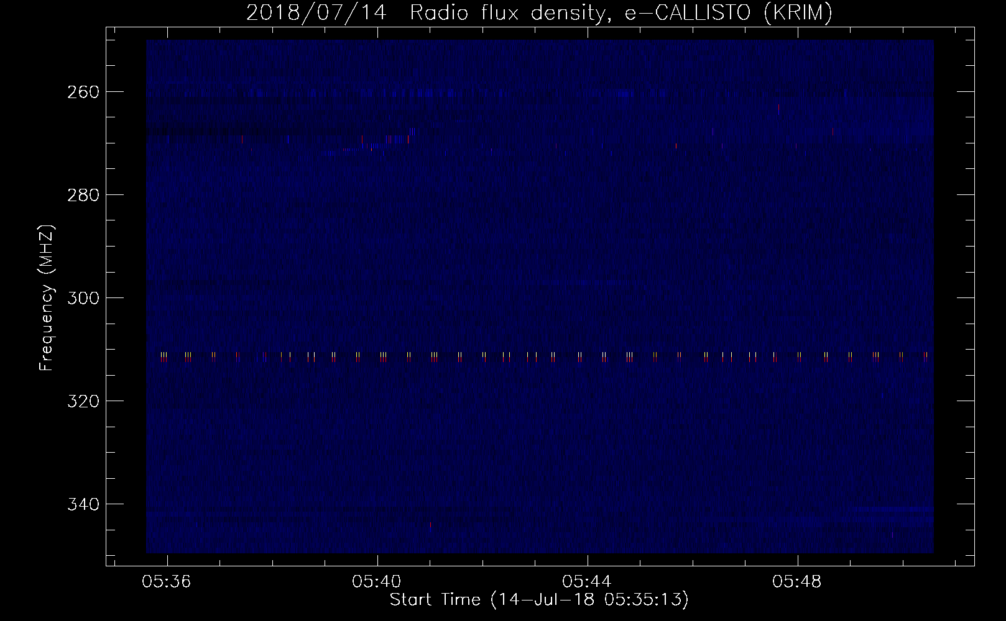This screenshot has width=1006, height=621.
Task: Click the 05:36 time tick label
Action: pyautogui.click(x=167, y=582)
